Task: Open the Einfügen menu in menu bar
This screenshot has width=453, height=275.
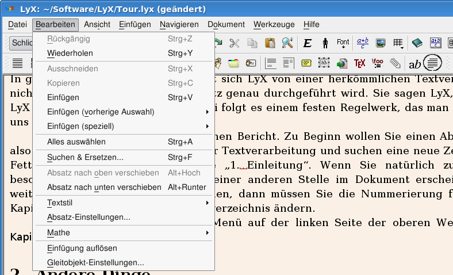Action: pyautogui.click(x=135, y=25)
